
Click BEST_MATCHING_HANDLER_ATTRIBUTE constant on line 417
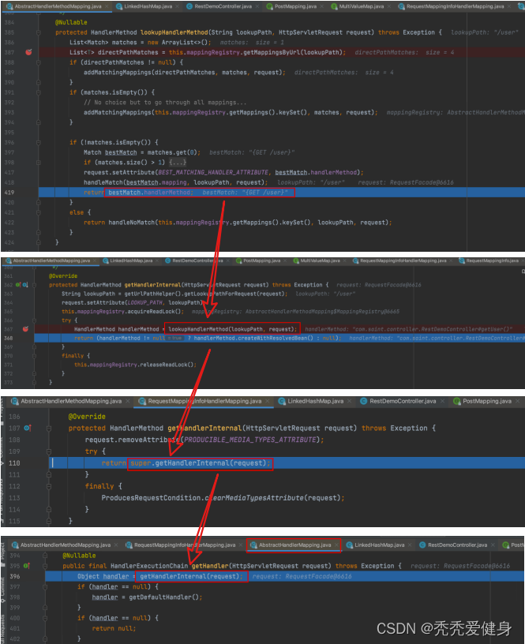213,173
